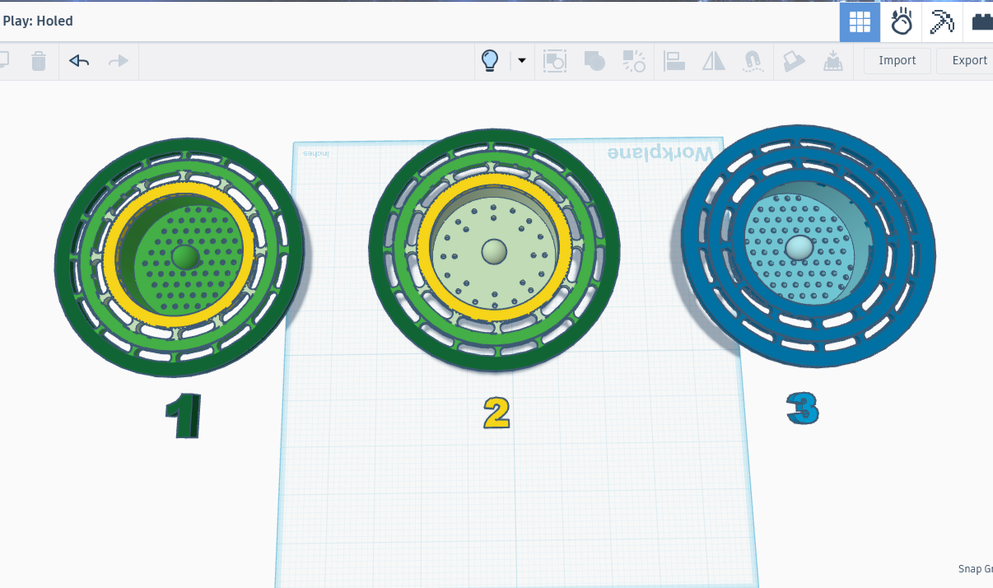993x588 pixels.
Task: Open Sim Lab with the falling apple icon
Action: click(902, 21)
